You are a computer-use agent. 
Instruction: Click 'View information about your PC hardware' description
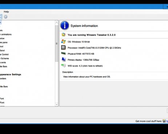(87, 77)
